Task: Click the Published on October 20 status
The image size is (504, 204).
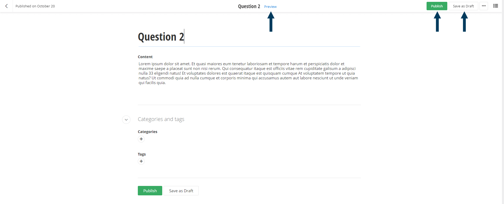Action: coord(35,6)
